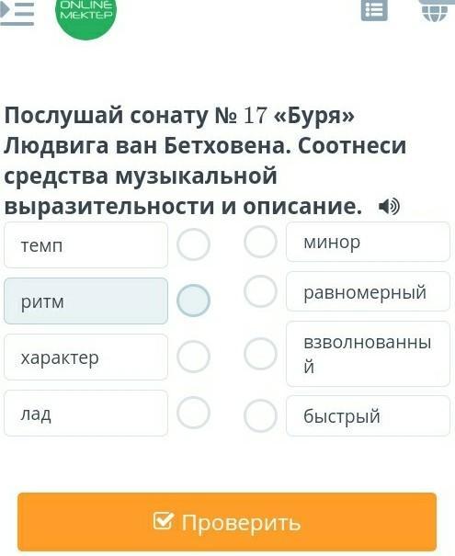Choose the характер item box
Viewport: 455px width, 556px height.
click(85, 357)
